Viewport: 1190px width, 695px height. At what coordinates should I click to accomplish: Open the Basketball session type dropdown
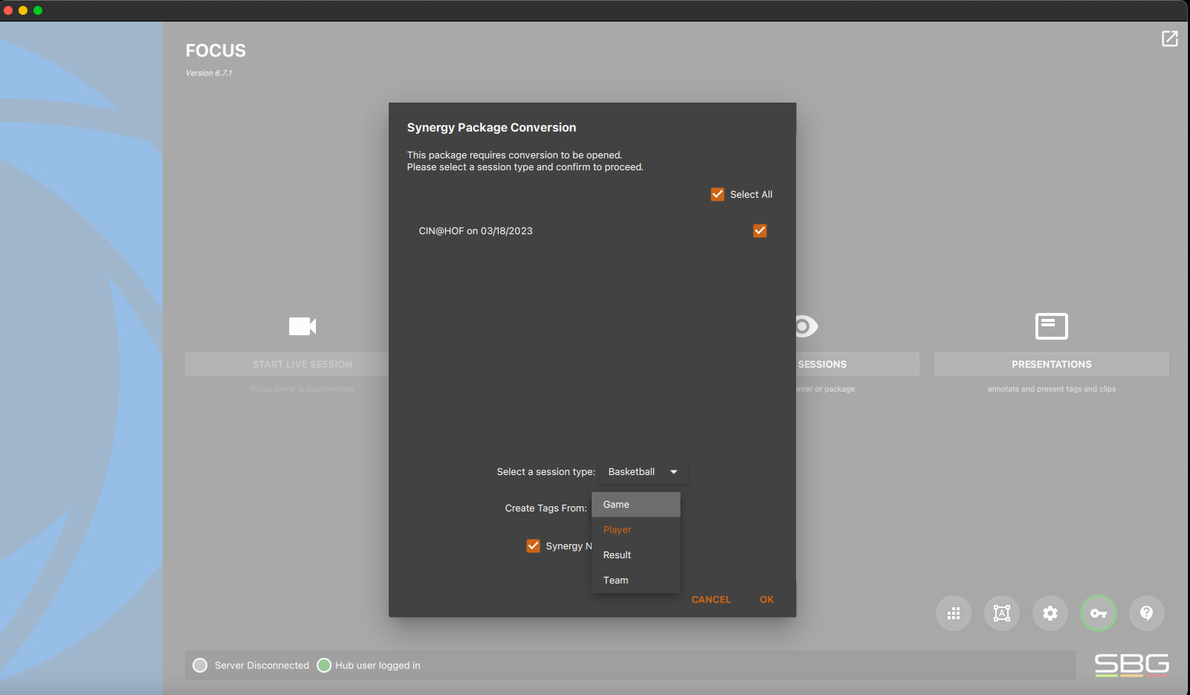point(643,472)
